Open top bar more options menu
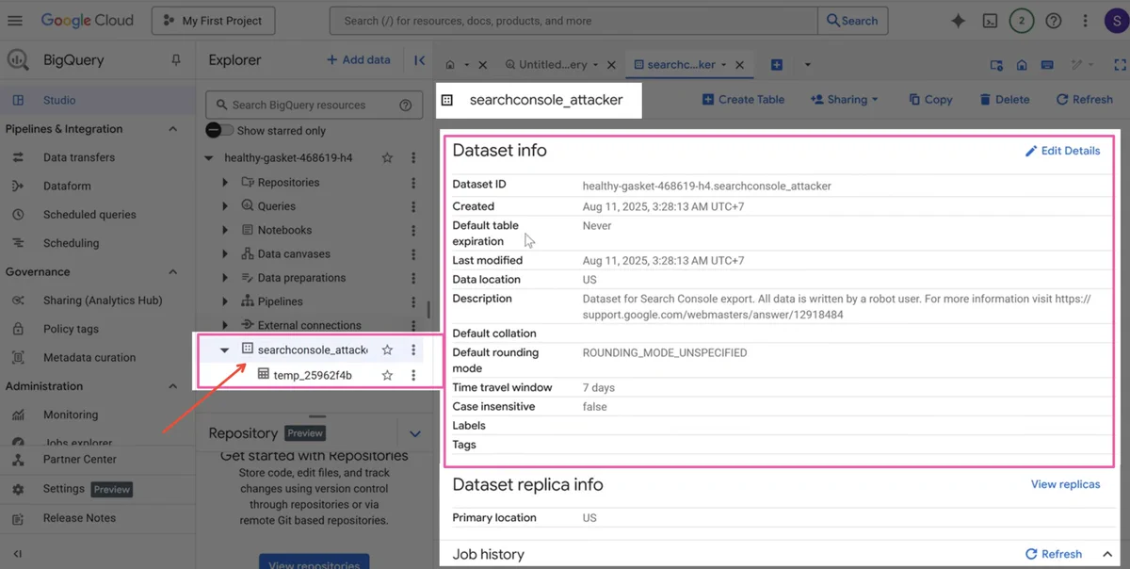Image resolution: width=1130 pixels, height=569 pixels. click(x=1086, y=21)
